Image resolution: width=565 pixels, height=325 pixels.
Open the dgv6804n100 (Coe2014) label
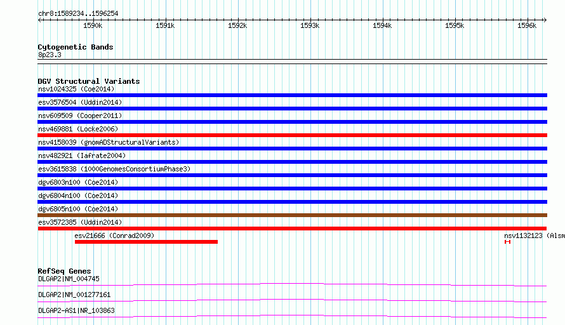pos(78,196)
